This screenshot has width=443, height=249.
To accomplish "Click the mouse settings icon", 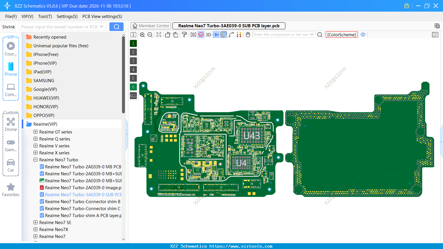I will coord(248,35).
